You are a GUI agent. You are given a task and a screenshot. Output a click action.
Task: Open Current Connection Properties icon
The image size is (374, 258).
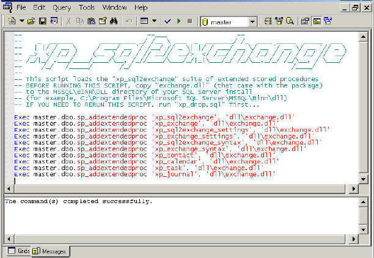pos(305,21)
